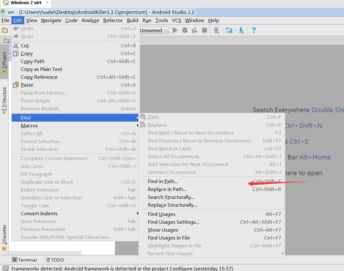Select Search Structurally… entry
344x271 pixels.
click(x=212, y=197)
